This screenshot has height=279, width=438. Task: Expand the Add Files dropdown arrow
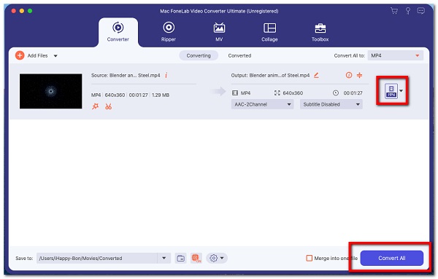pos(55,56)
